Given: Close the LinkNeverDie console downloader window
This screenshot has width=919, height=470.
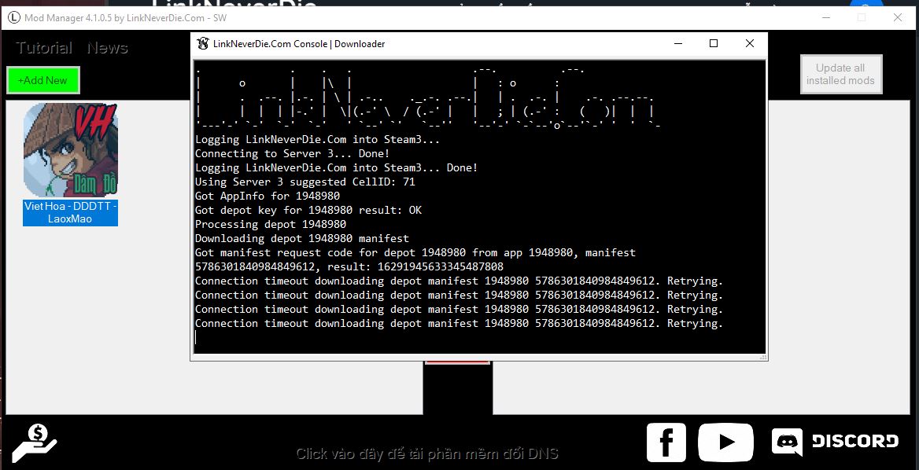Looking at the screenshot, I should click(x=749, y=44).
